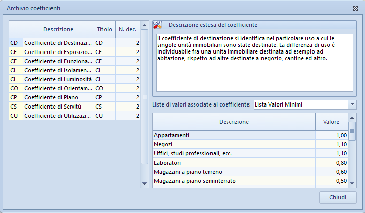Click the Chiudi button
The image size is (365, 213).
click(338, 197)
